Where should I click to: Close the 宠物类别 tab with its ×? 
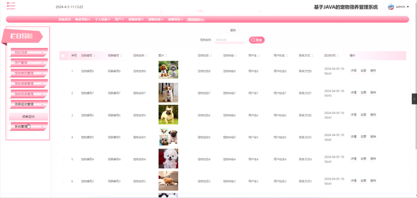tap(143, 19)
